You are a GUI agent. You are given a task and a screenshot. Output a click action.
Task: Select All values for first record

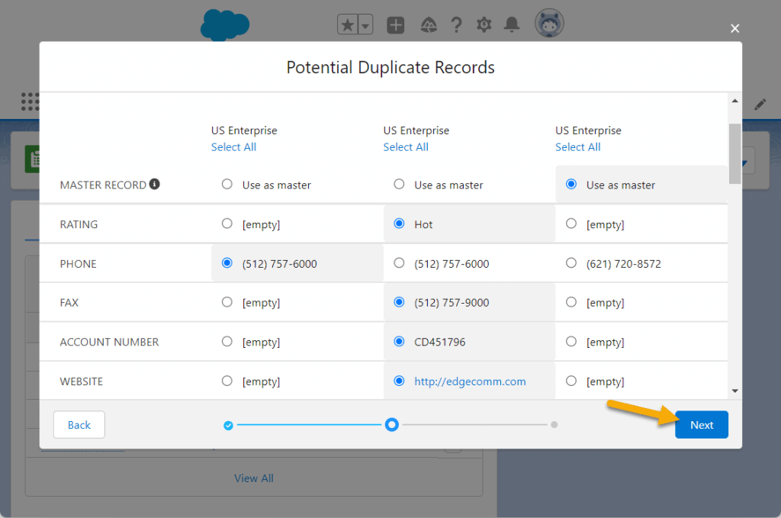pos(233,146)
